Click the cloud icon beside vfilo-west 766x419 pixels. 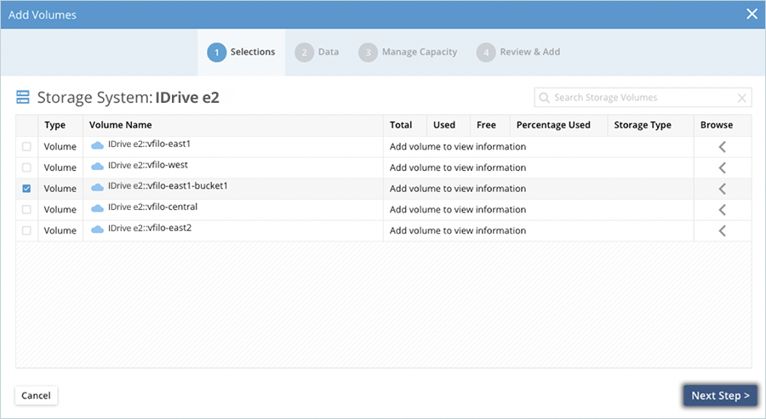(97, 167)
